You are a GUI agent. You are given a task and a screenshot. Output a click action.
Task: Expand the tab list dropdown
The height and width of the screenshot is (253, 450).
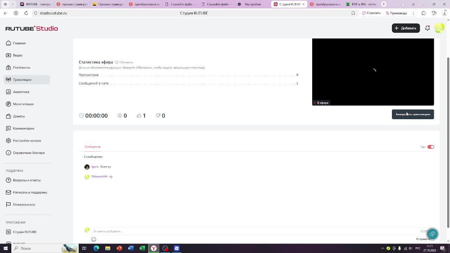tap(13, 4)
